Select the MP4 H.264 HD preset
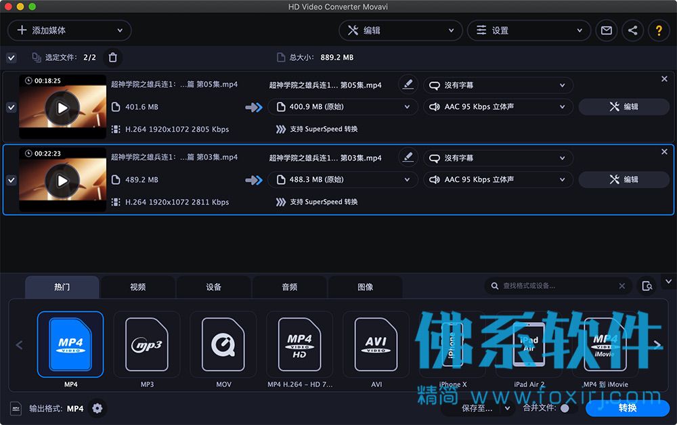Screen dimensions: 677x425 coord(300,344)
